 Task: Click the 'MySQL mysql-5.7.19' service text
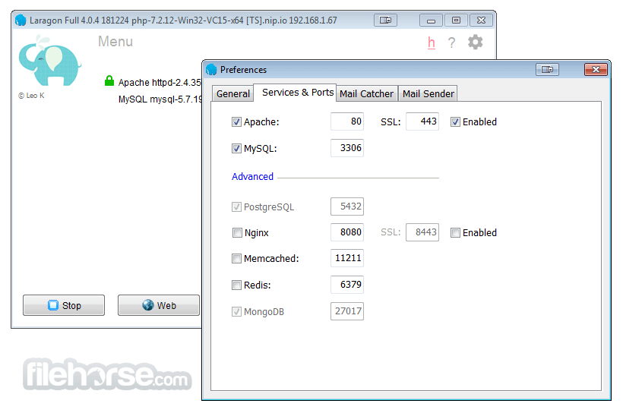click(x=160, y=99)
